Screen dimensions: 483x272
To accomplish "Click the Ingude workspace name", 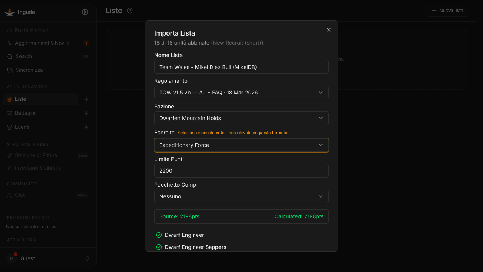I will click(x=26, y=12).
